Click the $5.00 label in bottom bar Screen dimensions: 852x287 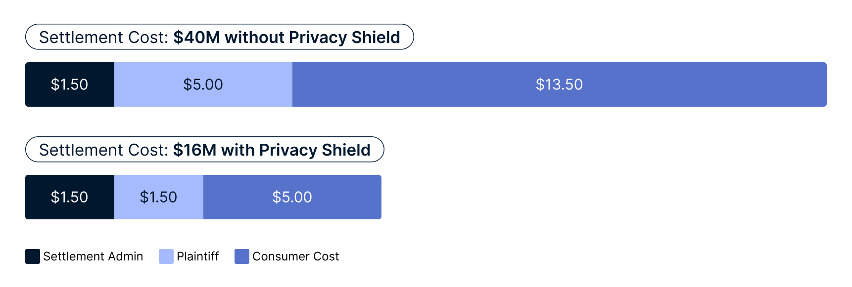tap(292, 197)
